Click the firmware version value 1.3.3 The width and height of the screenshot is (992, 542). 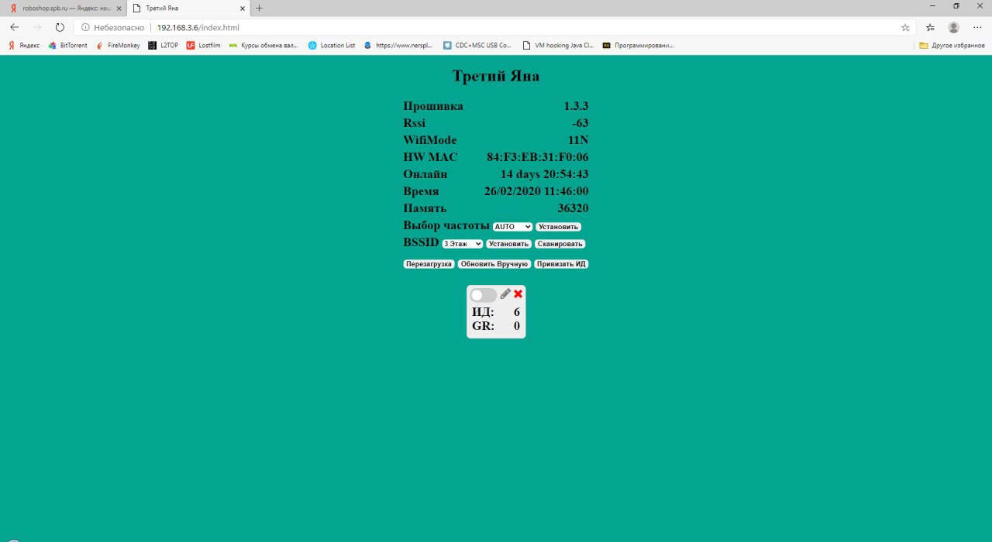tap(576, 106)
